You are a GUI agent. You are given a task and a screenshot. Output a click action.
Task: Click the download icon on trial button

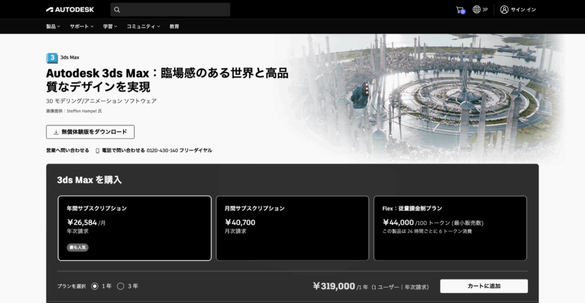click(56, 132)
